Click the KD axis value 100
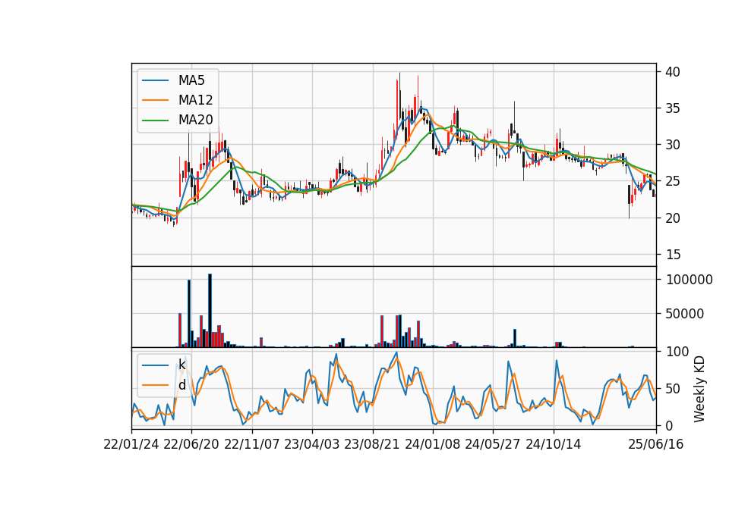This screenshot has width=729, height=523. [x=678, y=352]
